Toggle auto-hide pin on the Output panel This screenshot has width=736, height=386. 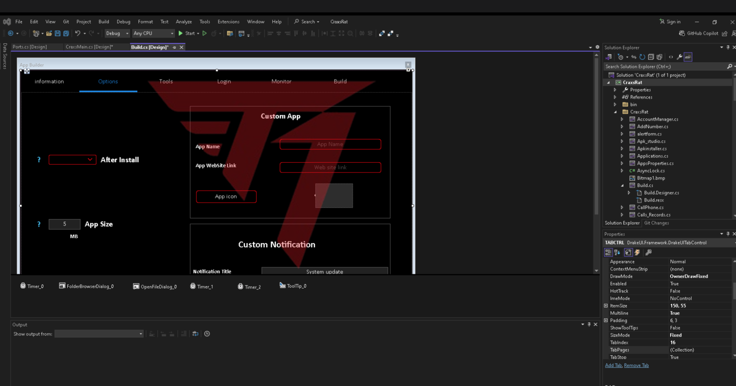(589, 325)
